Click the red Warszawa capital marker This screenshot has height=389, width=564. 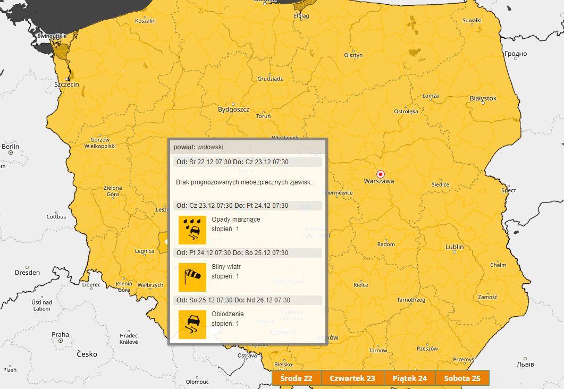coord(381,174)
